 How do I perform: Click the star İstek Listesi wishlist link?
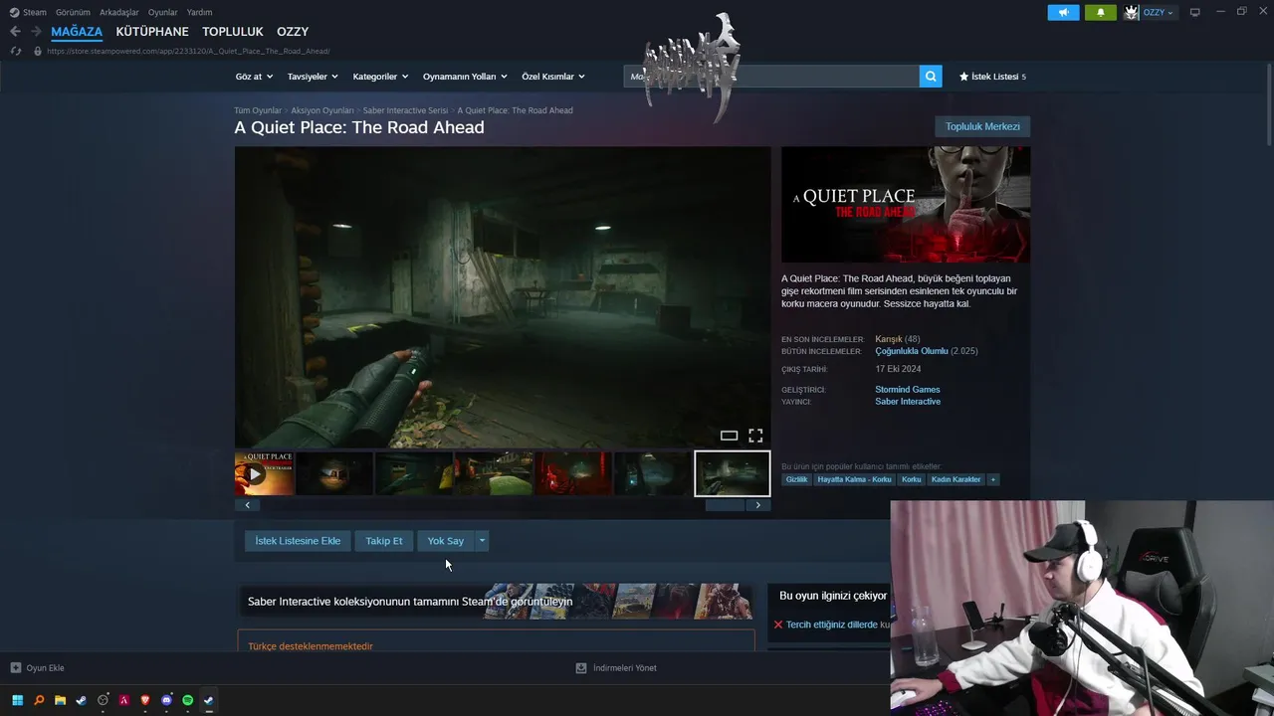[x=992, y=77]
